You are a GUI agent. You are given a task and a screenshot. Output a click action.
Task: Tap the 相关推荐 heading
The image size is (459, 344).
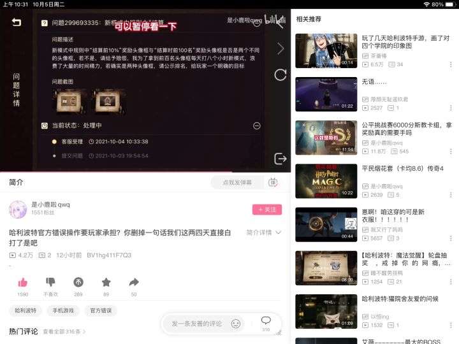click(x=309, y=19)
